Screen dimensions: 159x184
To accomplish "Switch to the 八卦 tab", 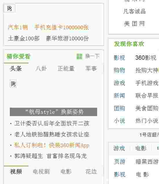I will pyautogui.click(x=41, y=69).
